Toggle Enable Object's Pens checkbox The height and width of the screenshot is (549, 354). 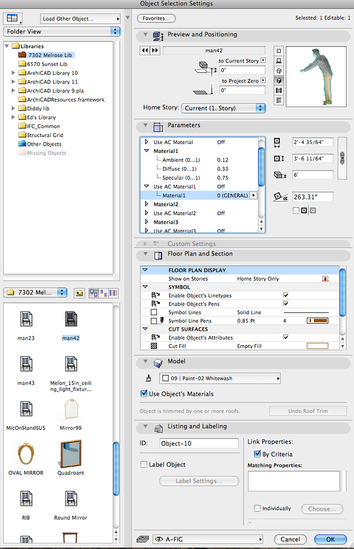click(286, 303)
